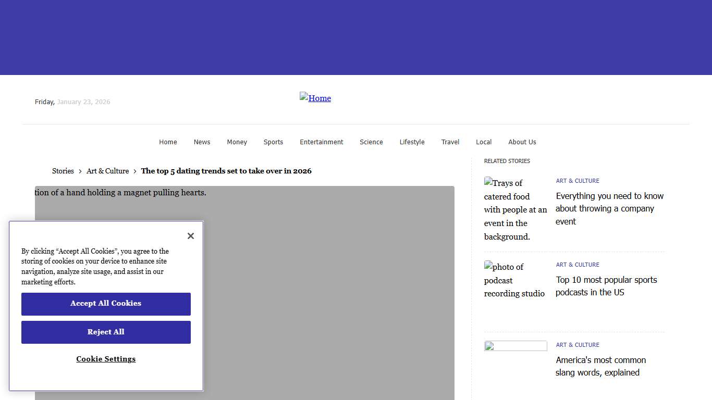Open Top 10 sports podcasts article
Viewport: 712px width, 400px height.
(606, 286)
